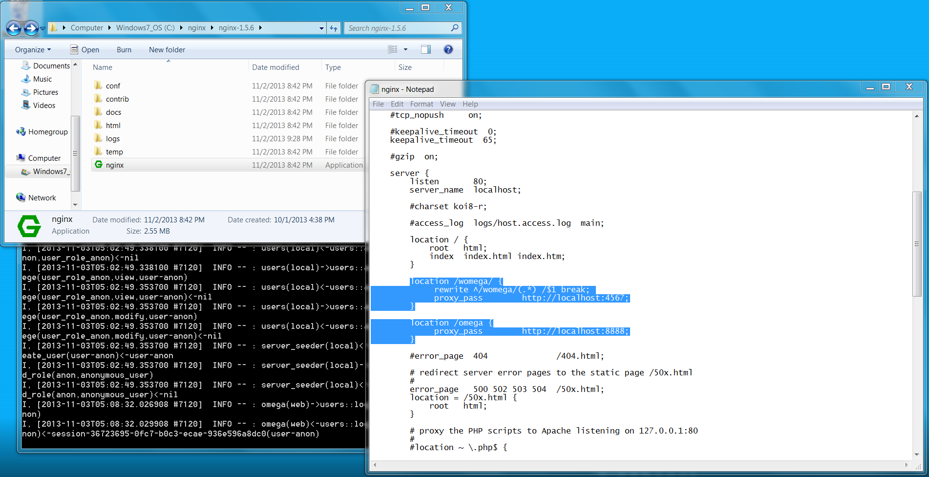This screenshot has height=477, width=929.
Task: Go back in Explorer navigation
Action: 14,28
